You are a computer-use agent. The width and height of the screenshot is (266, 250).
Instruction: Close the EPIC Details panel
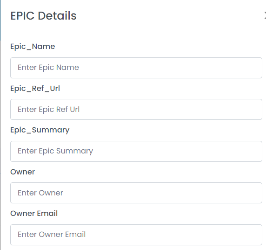[x=265, y=16]
